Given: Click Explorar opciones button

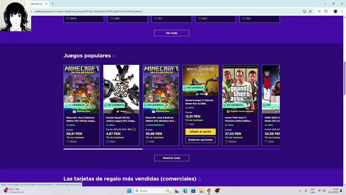Looking at the screenshot, I should [x=201, y=140].
